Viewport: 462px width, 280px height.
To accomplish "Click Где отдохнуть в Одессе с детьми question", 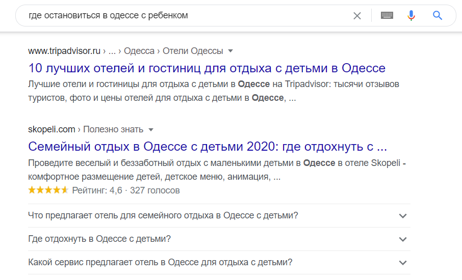I will [99, 239].
